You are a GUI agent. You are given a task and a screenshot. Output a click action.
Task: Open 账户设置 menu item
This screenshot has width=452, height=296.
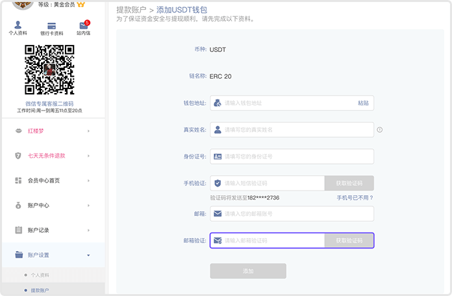tap(53, 255)
